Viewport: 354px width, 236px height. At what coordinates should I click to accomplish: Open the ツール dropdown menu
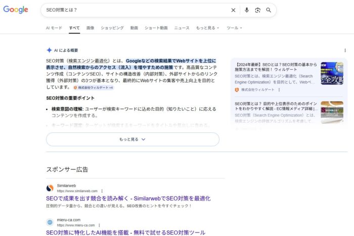tap(234, 28)
